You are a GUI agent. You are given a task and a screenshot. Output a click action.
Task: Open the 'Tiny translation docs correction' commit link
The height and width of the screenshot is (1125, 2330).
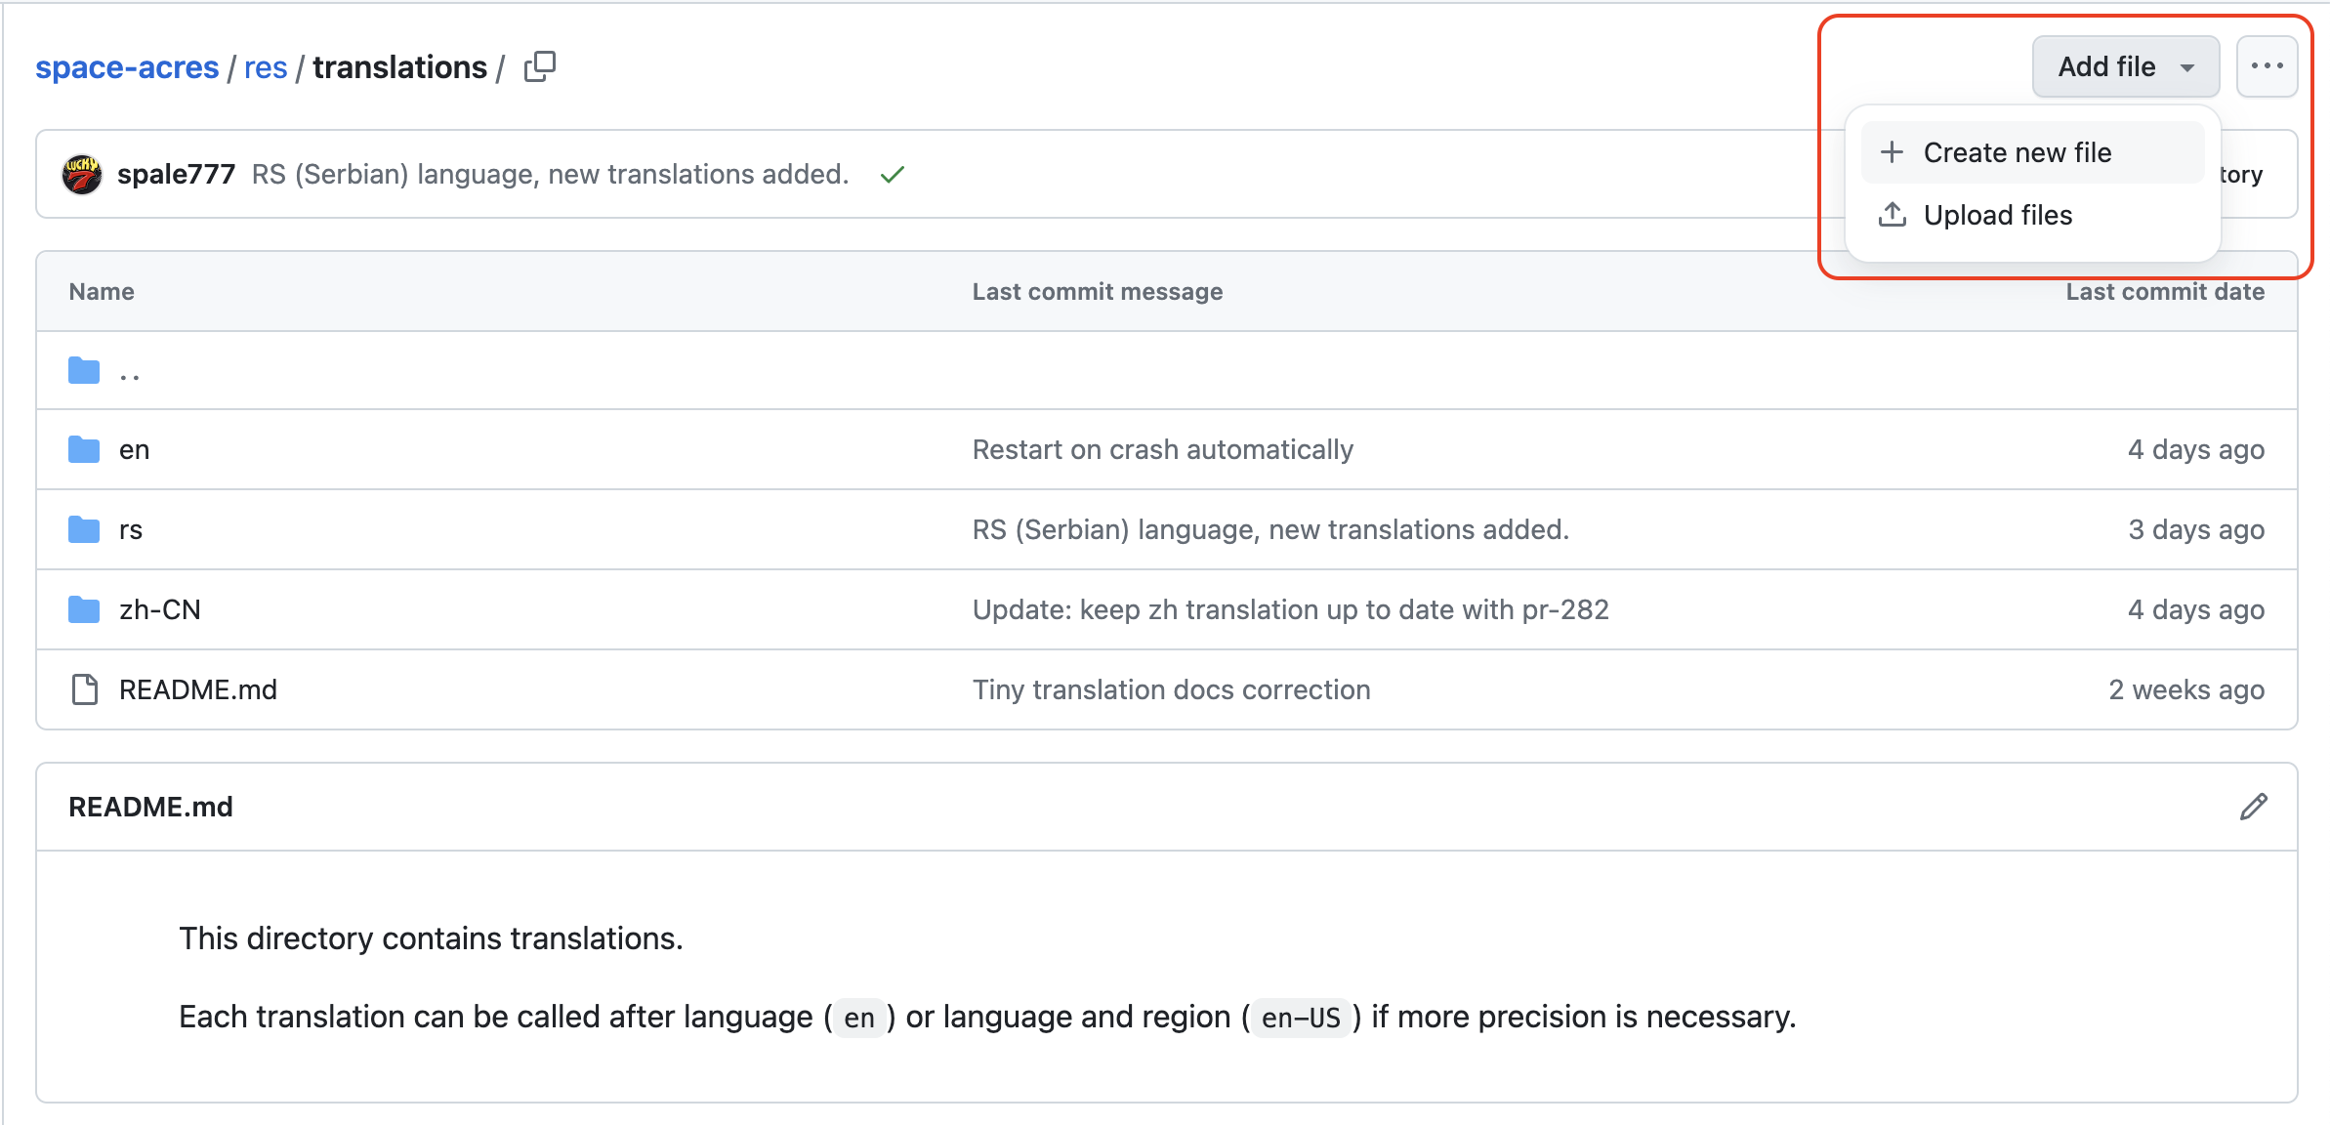(1171, 690)
